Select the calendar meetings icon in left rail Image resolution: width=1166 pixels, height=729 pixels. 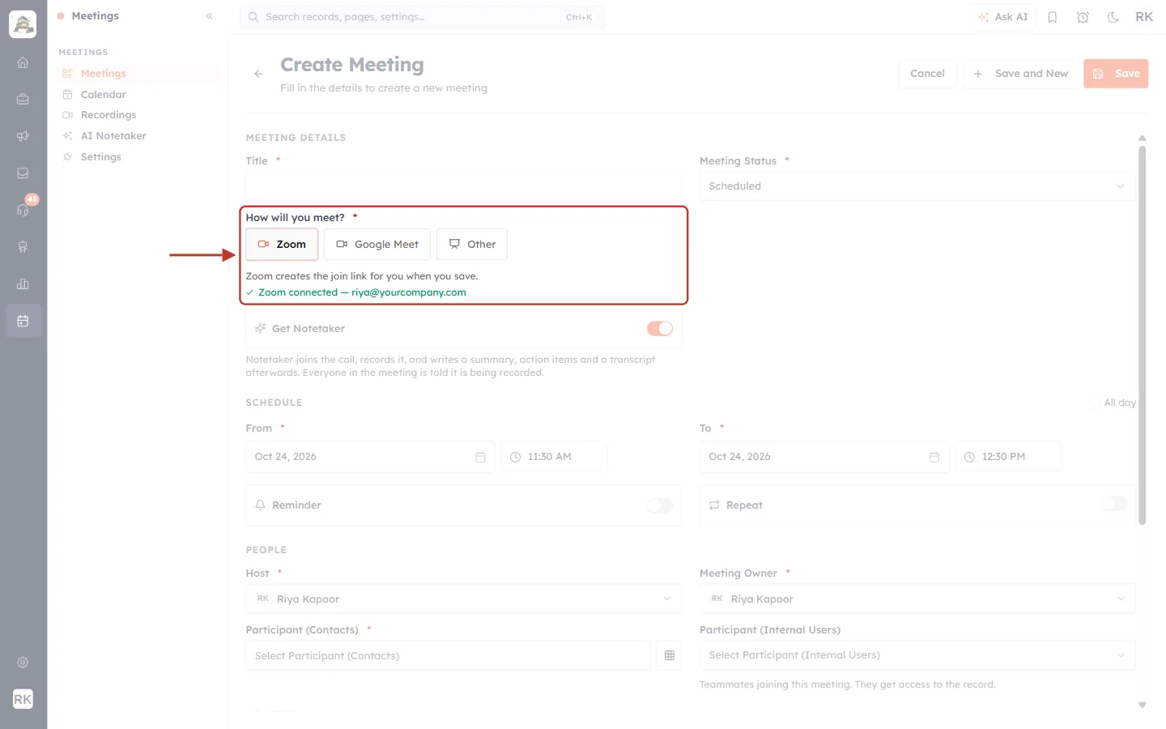coord(23,322)
